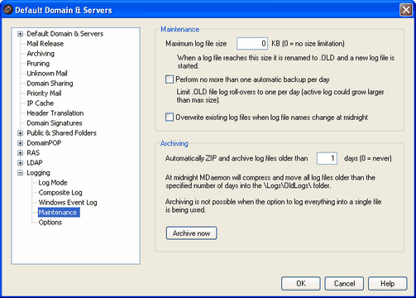Open Options under Logging
Screen dimensions: 416x298
click(50, 223)
